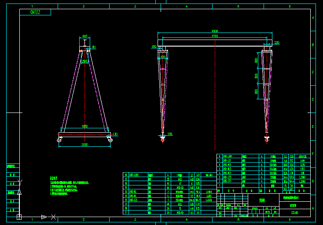
Task: Select the 4500 overall span dimension
Action: [215, 31]
